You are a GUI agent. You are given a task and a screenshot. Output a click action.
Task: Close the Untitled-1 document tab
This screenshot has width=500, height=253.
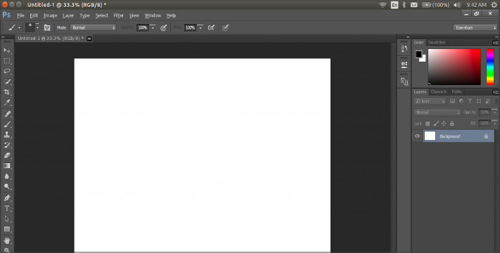(x=89, y=38)
